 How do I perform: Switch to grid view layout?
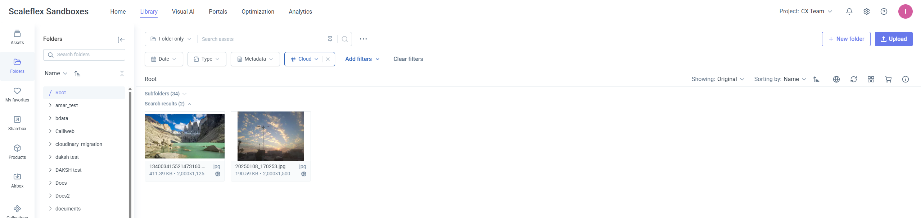pyautogui.click(x=871, y=79)
